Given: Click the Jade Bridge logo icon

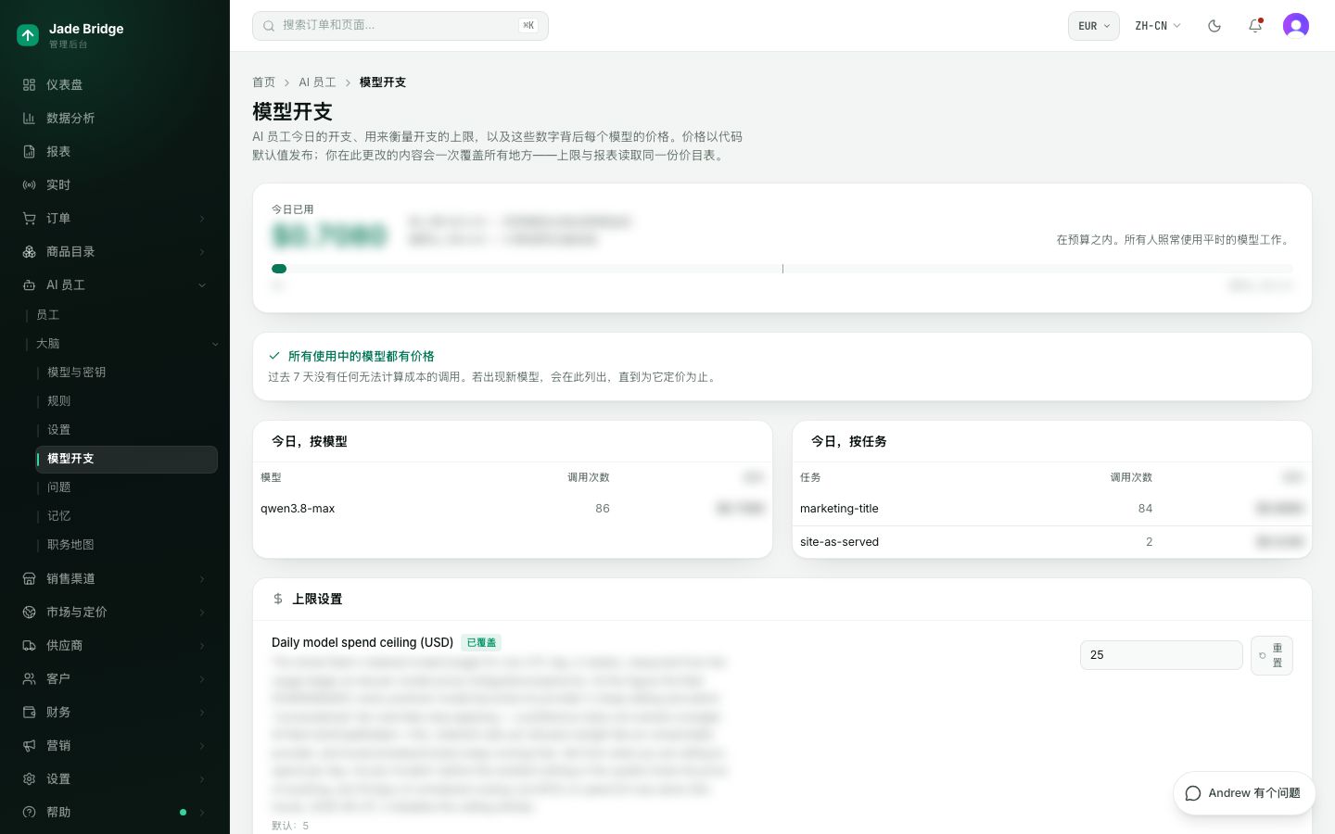Looking at the screenshot, I should click(28, 35).
